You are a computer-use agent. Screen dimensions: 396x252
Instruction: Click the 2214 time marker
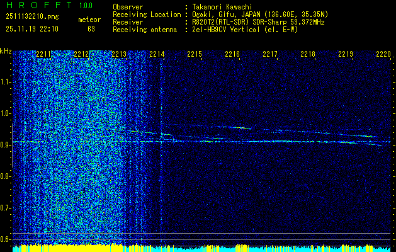pos(157,54)
